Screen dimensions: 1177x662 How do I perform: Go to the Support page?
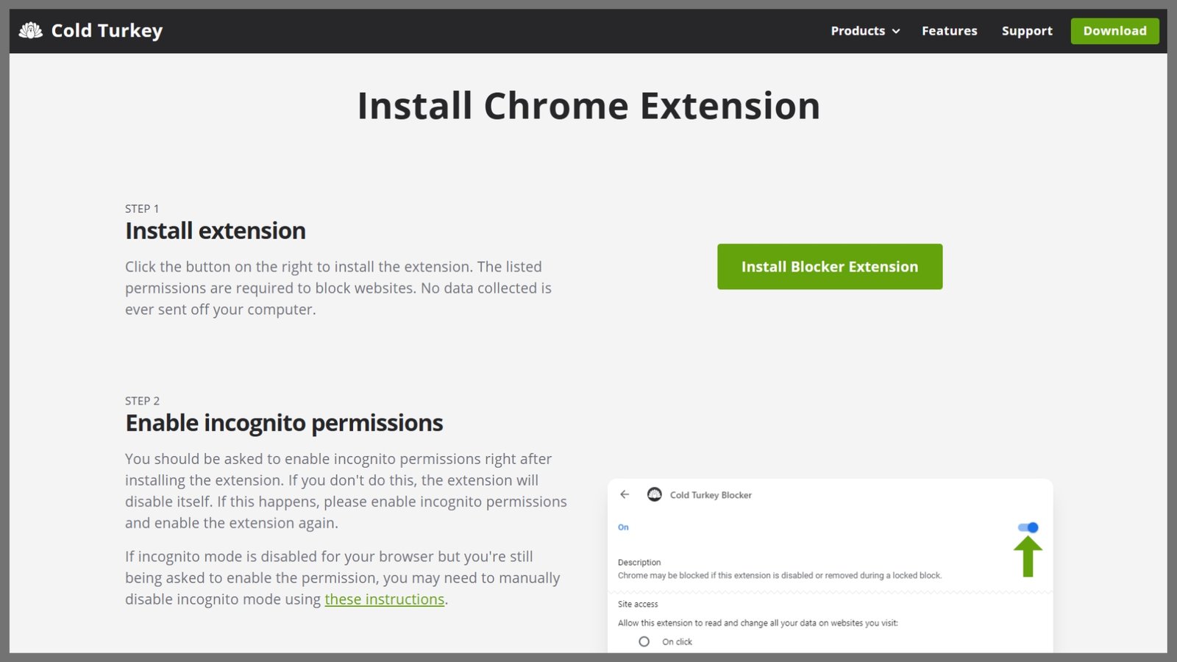click(x=1027, y=31)
